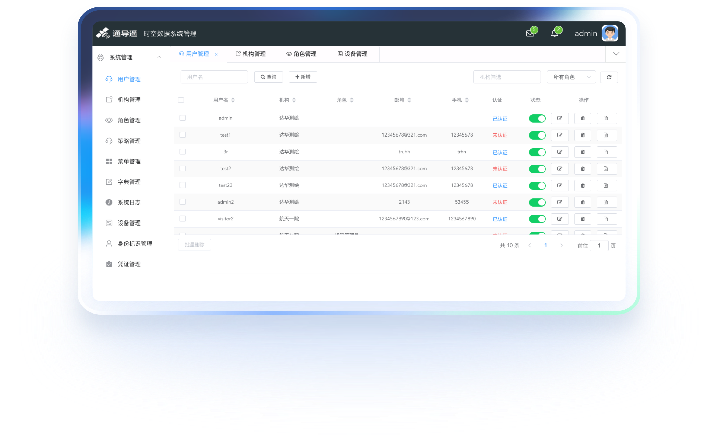This screenshot has height=447, width=718.
Task: Click the refresh icon button
Action: pos(609,77)
